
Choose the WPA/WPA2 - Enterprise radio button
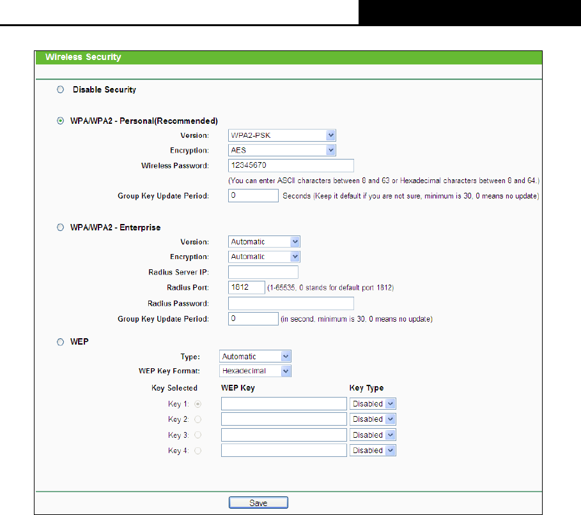(x=60, y=228)
